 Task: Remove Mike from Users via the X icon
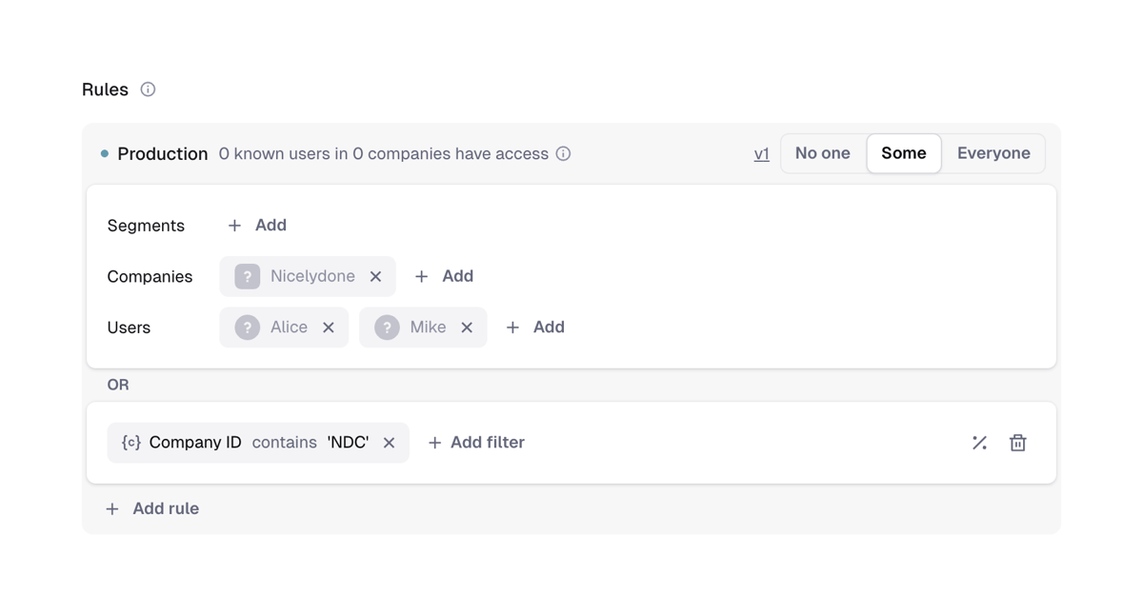click(467, 327)
